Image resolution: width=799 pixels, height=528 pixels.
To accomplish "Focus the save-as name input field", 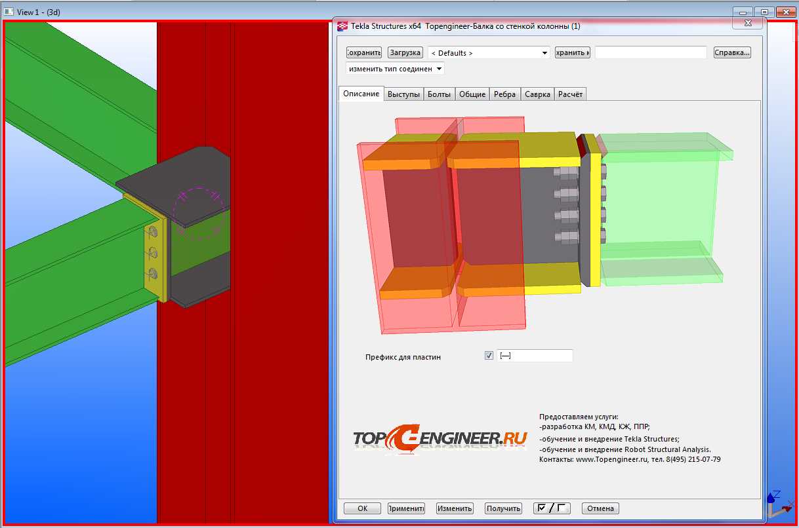I will pyautogui.click(x=651, y=52).
